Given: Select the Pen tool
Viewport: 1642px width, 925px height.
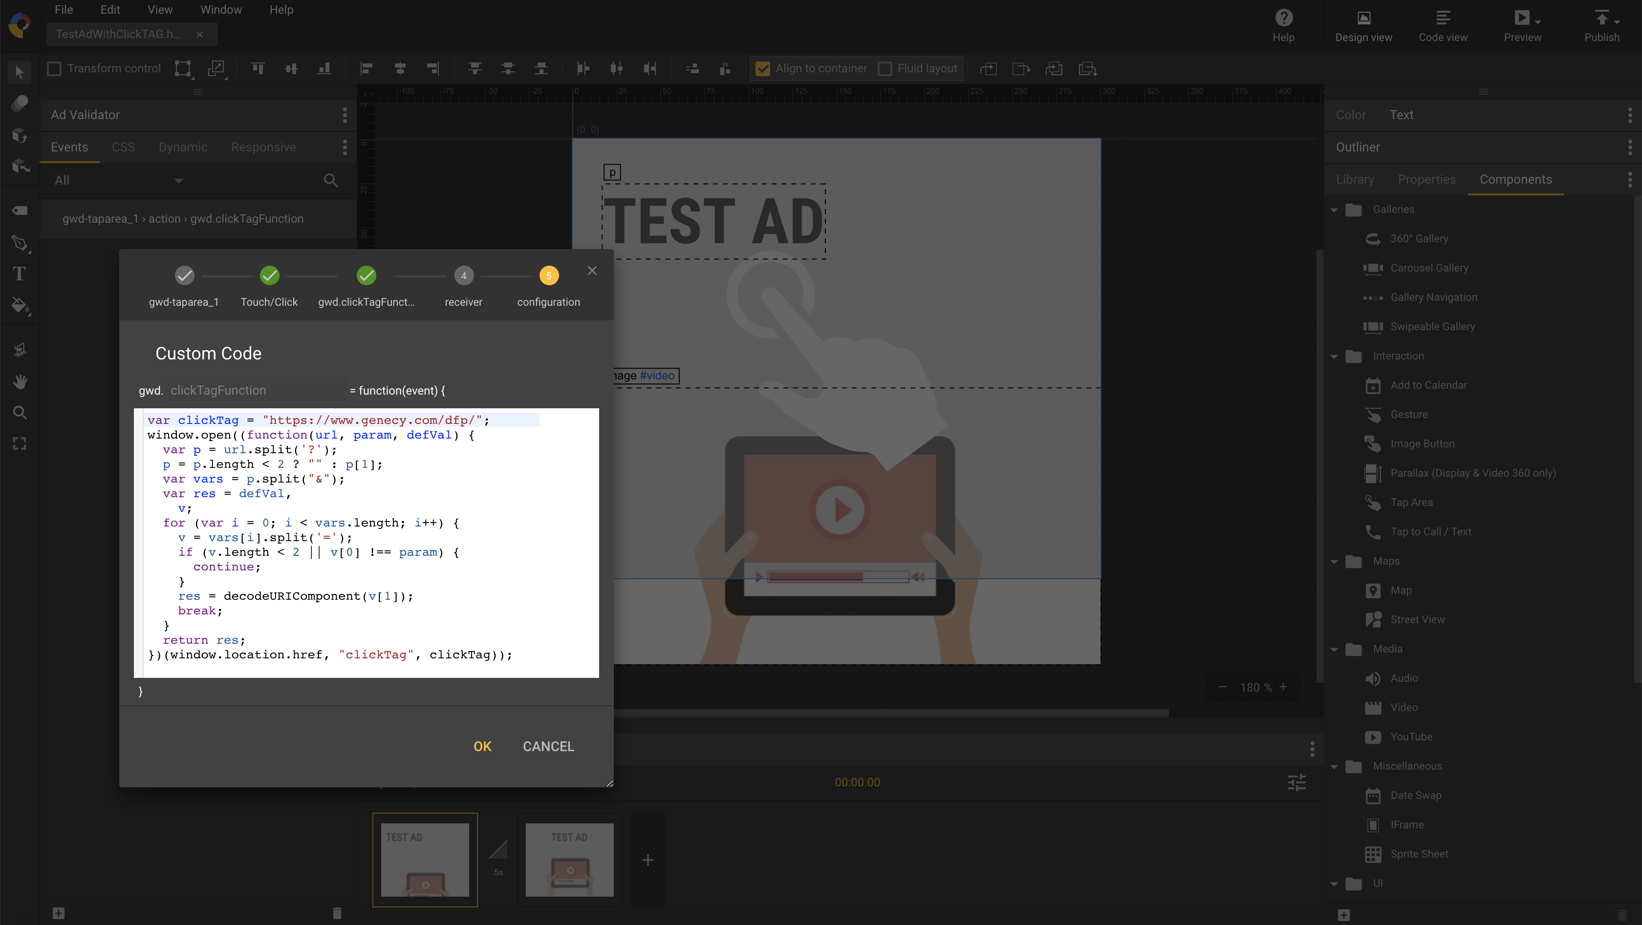Looking at the screenshot, I should (x=19, y=242).
